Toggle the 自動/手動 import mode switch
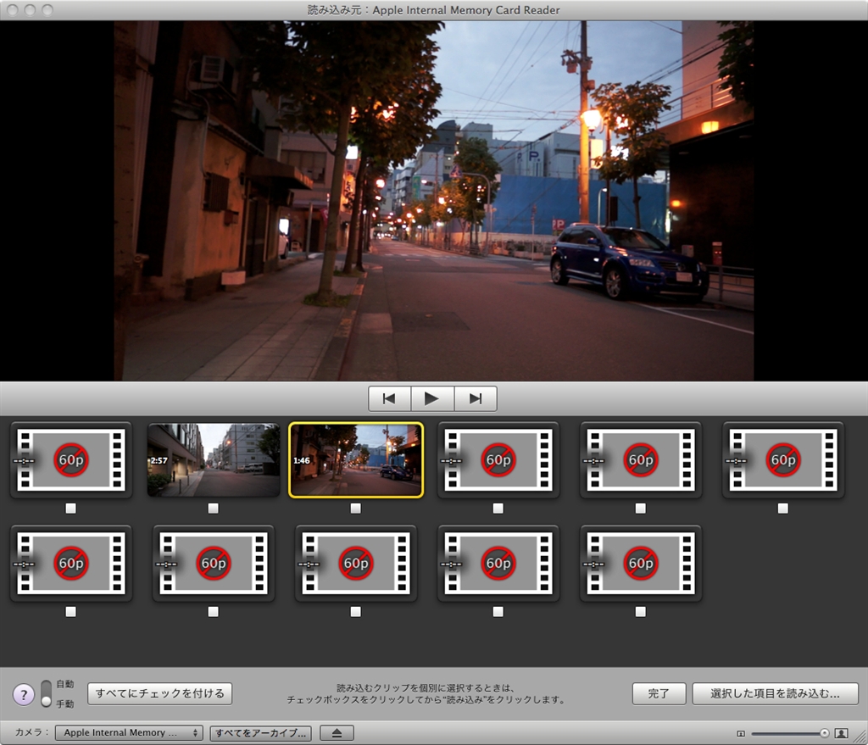 [46, 693]
